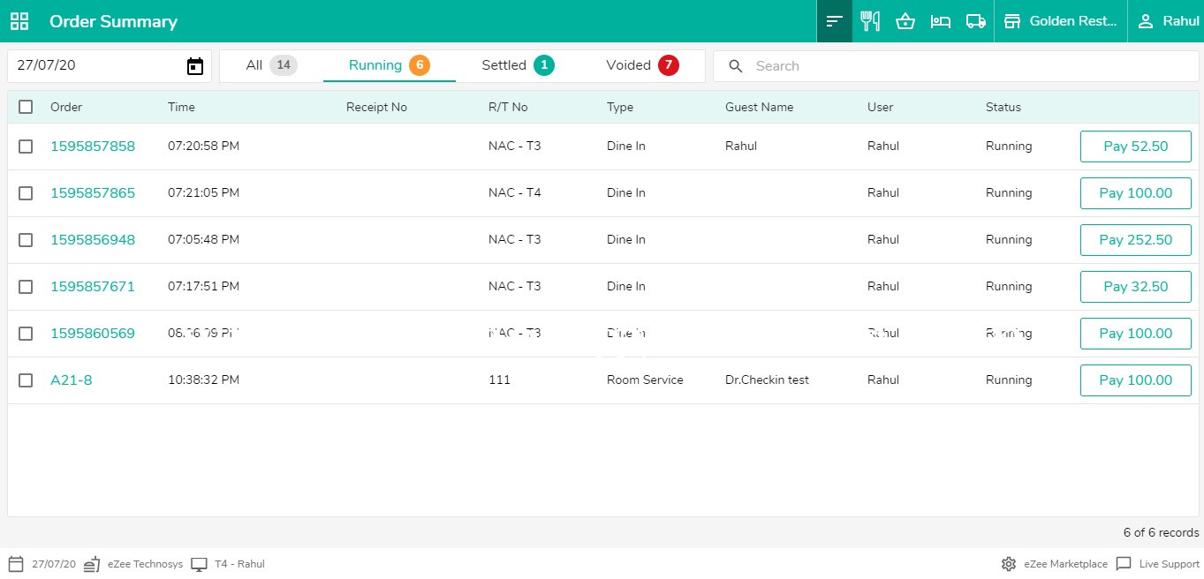Screen dimensions: 1204x579
Task: Click the R/T No column header
Action: point(508,107)
